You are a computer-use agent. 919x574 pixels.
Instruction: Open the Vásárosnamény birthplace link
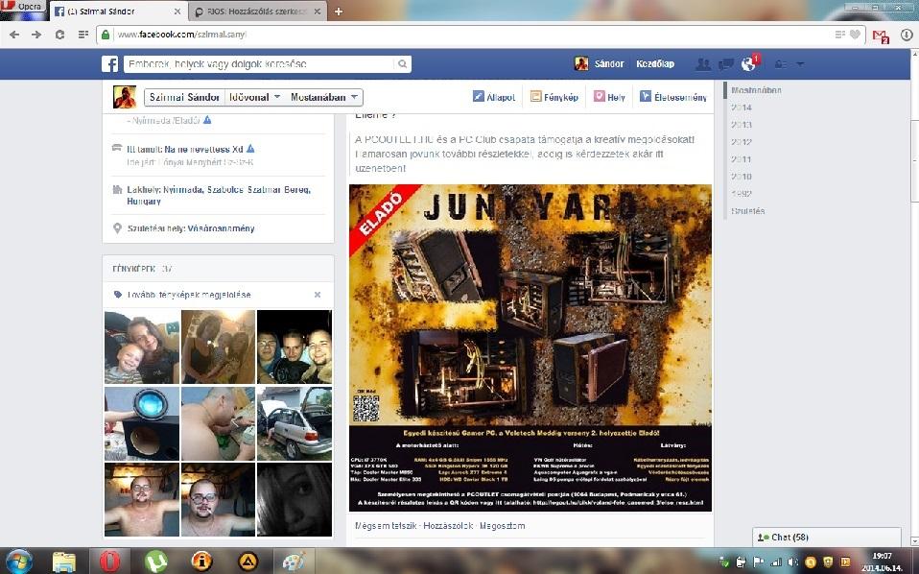pyautogui.click(x=221, y=228)
